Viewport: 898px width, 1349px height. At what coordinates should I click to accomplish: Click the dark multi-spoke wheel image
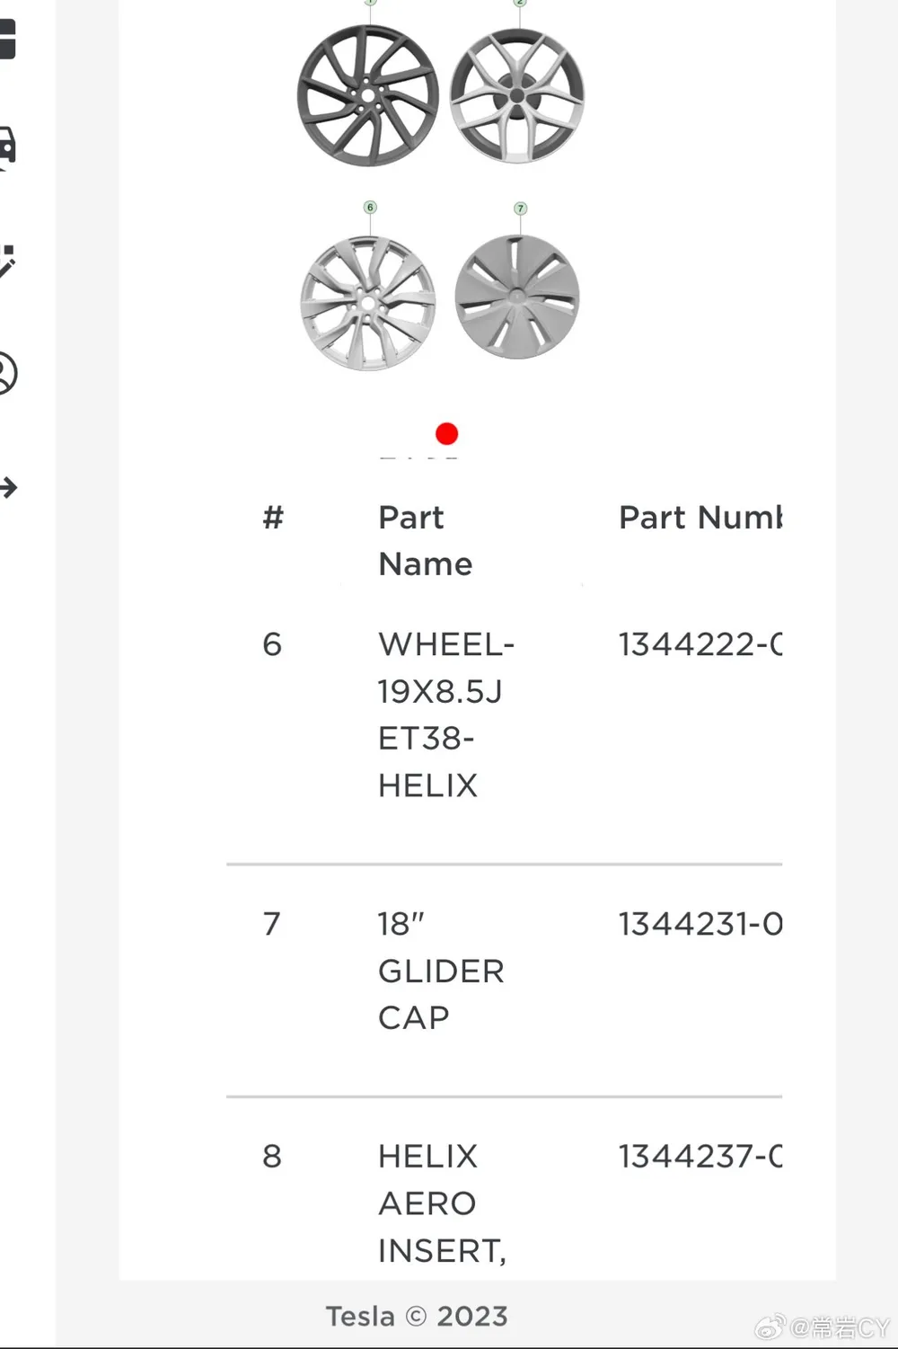367,95
